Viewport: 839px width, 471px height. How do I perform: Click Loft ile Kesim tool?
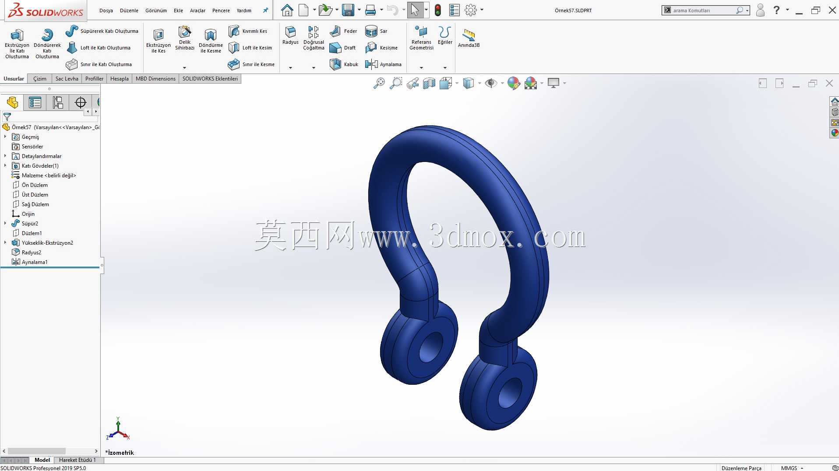coord(250,48)
